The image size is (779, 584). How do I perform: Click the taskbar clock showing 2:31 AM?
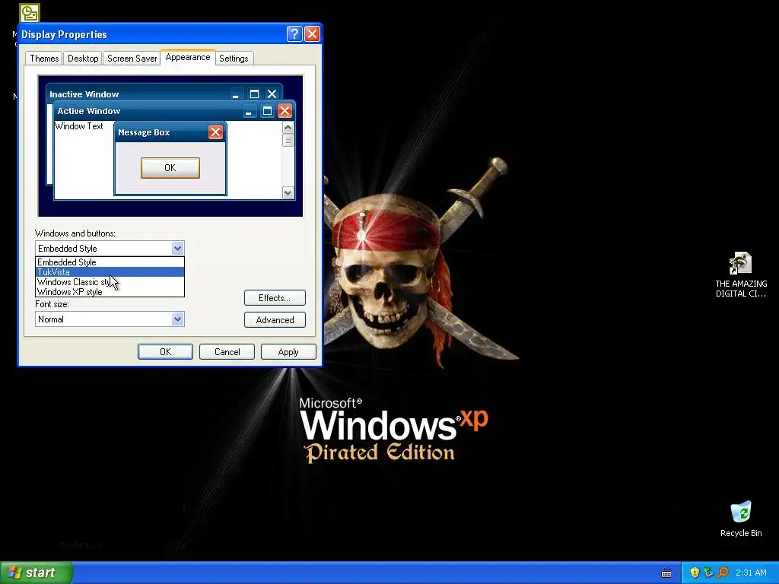point(751,573)
